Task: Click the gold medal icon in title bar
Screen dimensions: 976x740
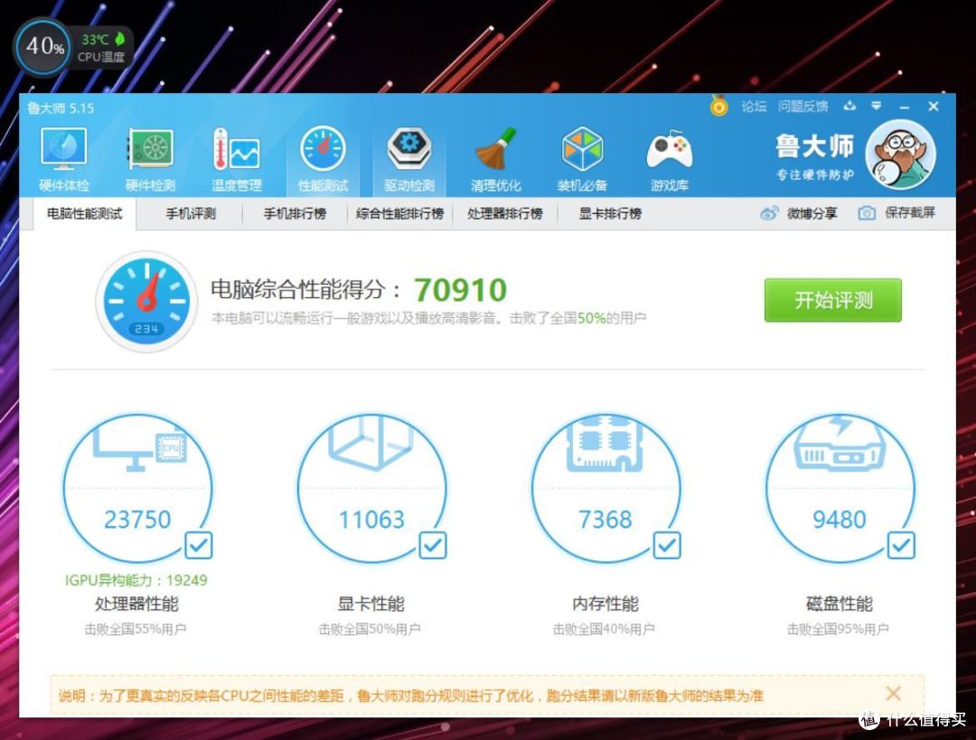Action: point(719,106)
